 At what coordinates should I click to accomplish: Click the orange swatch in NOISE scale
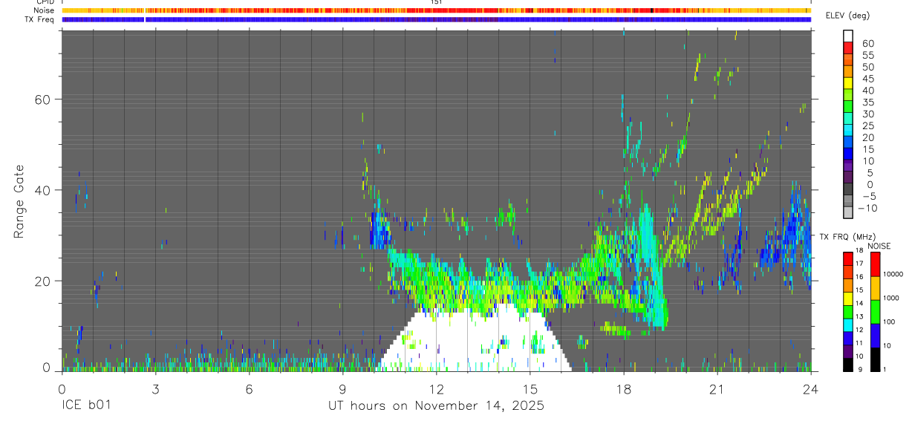[874, 288]
